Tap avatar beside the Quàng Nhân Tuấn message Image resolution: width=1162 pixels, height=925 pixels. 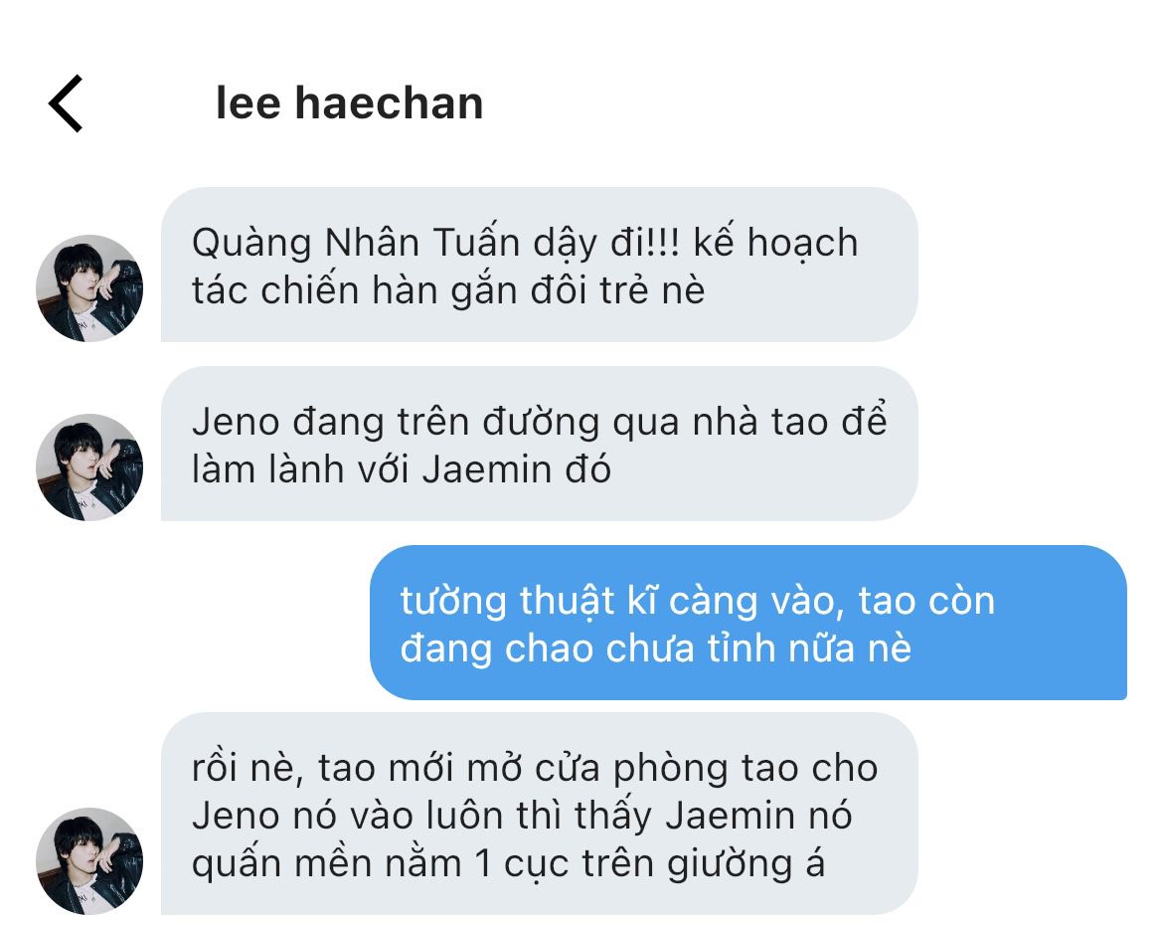[89, 287]
